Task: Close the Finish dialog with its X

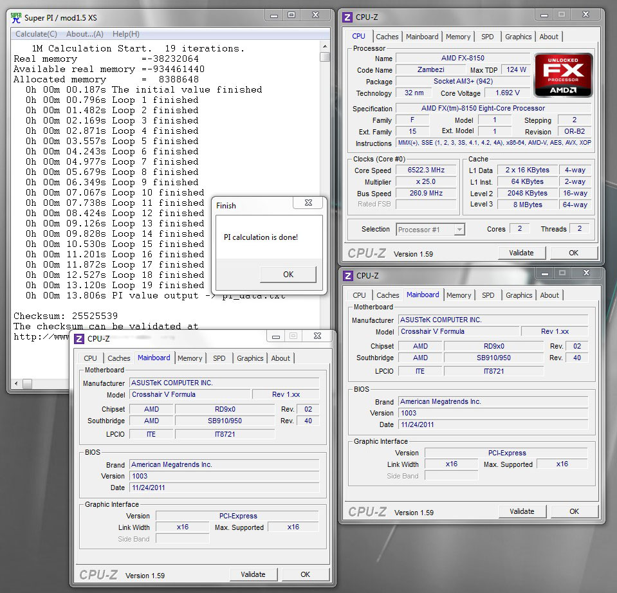Action: (x=308, y=203)
